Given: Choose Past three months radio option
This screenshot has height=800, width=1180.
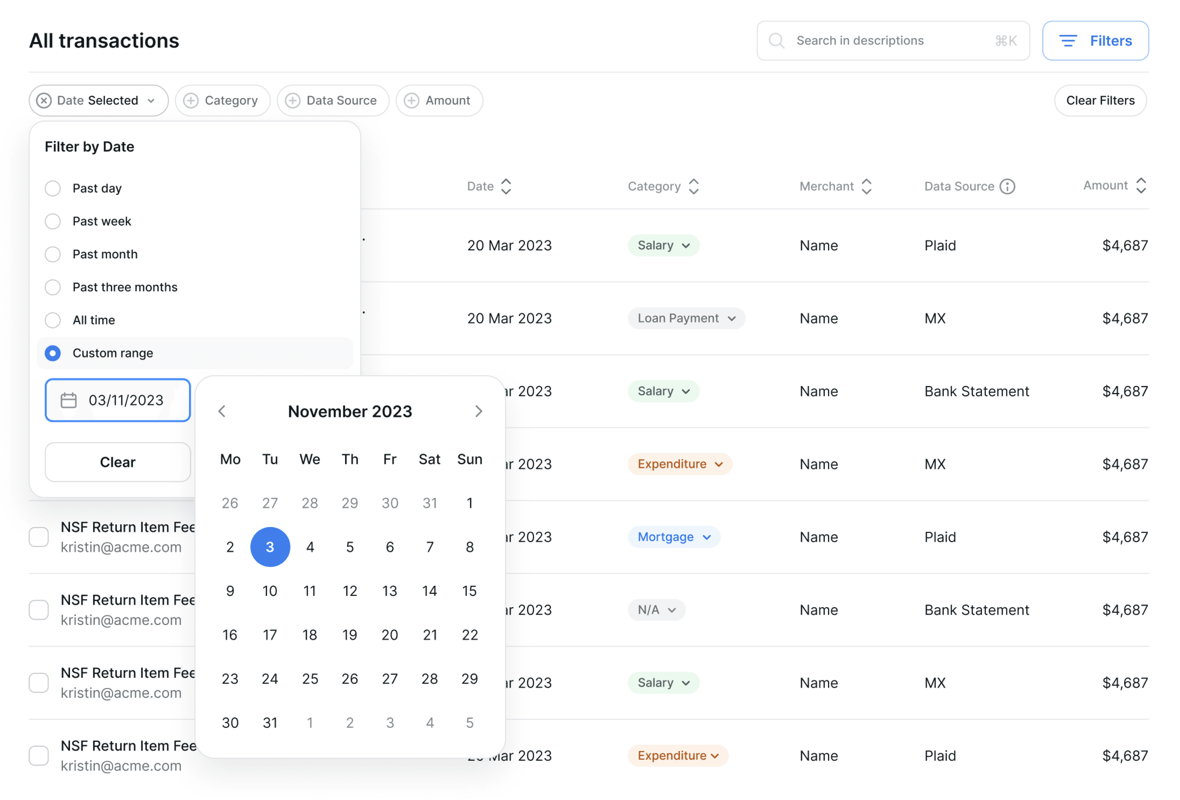Looking at the screenshot, I should [53, 287].
